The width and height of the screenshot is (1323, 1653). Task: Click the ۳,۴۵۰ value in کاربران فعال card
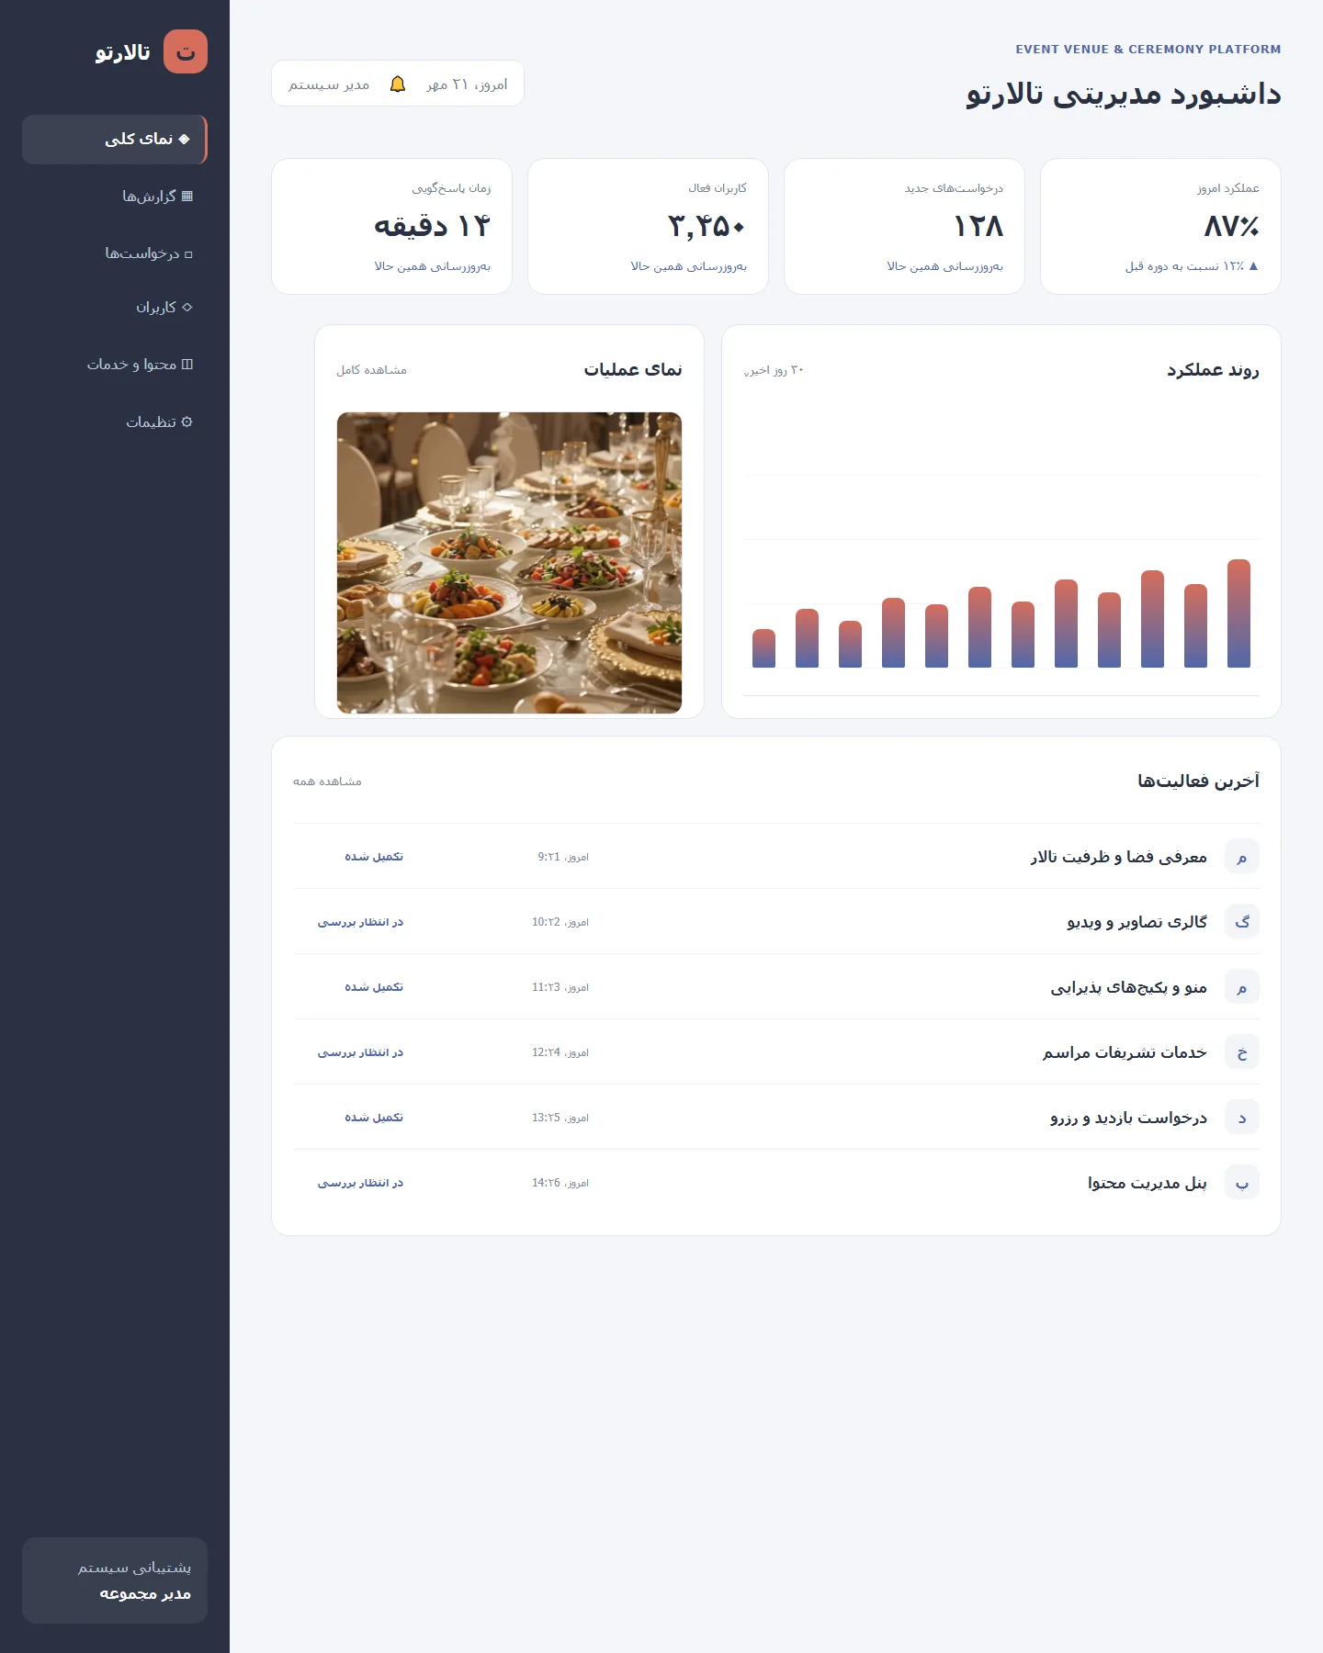click(707, 227)
